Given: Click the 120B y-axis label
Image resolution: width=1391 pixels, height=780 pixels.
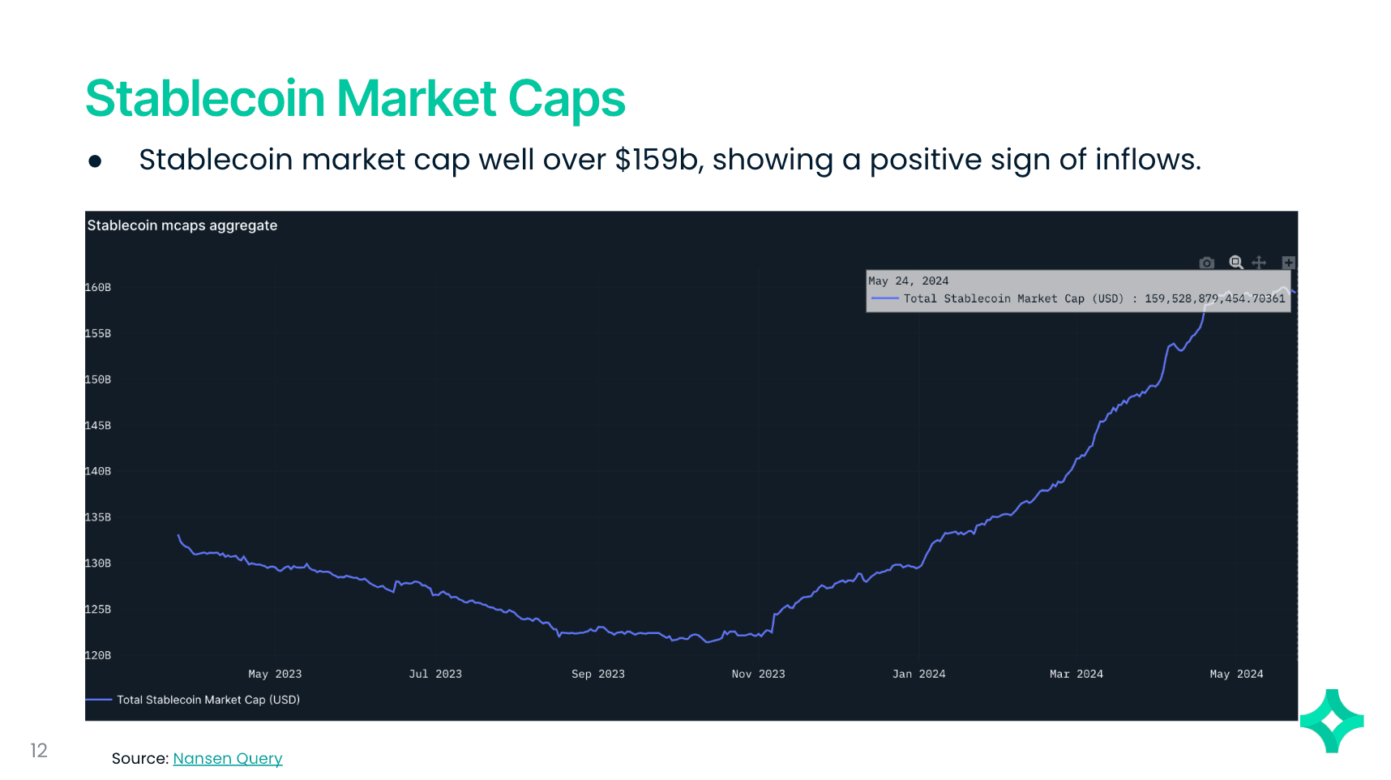Looking at the screenshot, I should (98, 655).
